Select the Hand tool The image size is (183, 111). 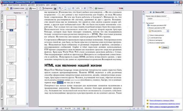point(40,8)
